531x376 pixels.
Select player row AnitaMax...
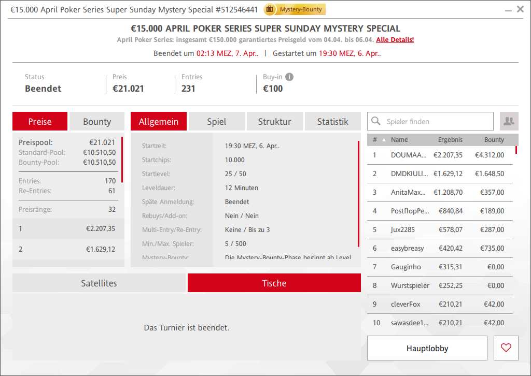(440, 192)
